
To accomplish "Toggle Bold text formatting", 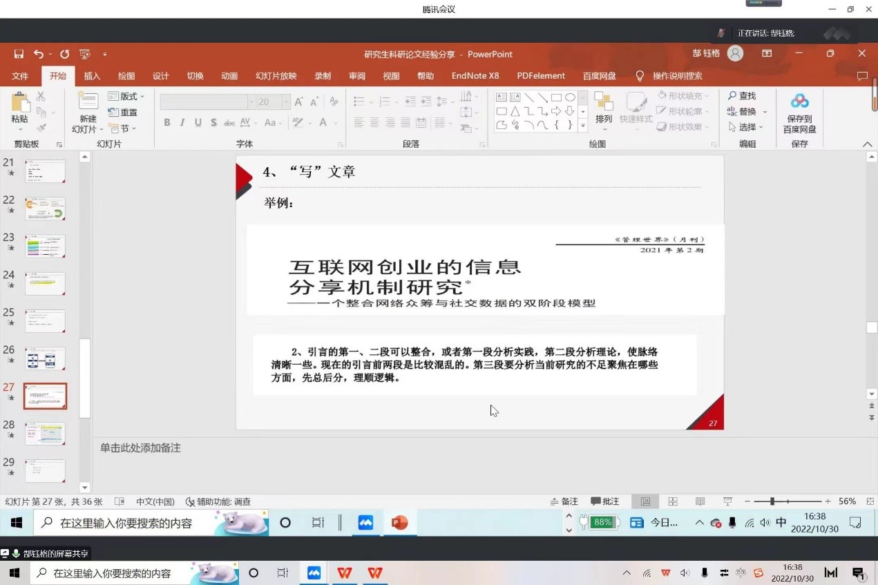I will point(166,122).
